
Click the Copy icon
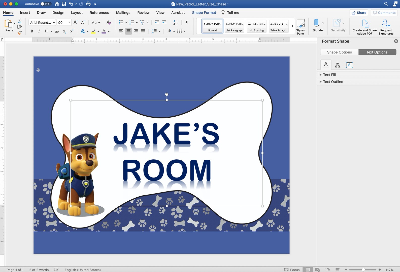20,27
